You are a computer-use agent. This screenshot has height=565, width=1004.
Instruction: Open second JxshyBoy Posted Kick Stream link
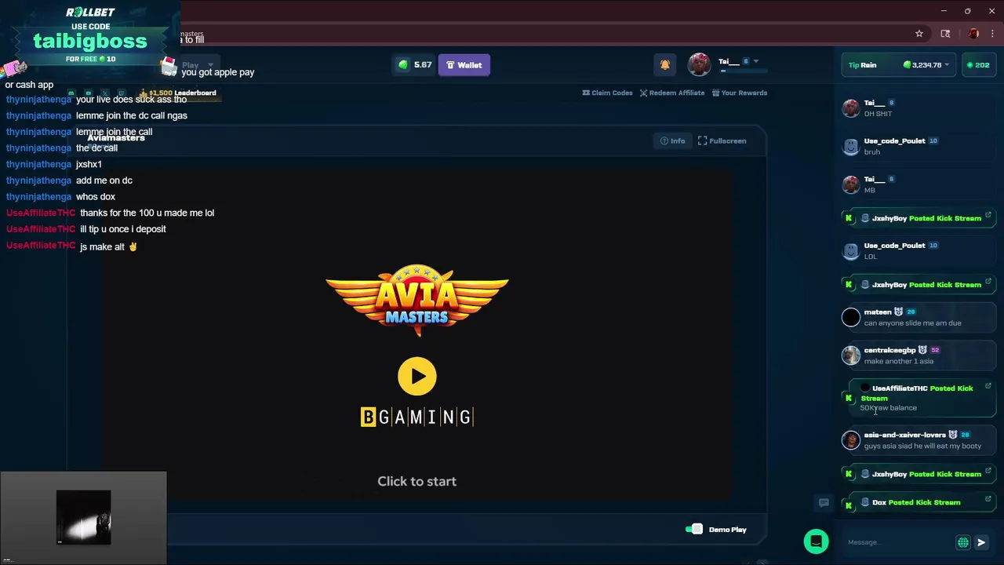coord(919,285)
